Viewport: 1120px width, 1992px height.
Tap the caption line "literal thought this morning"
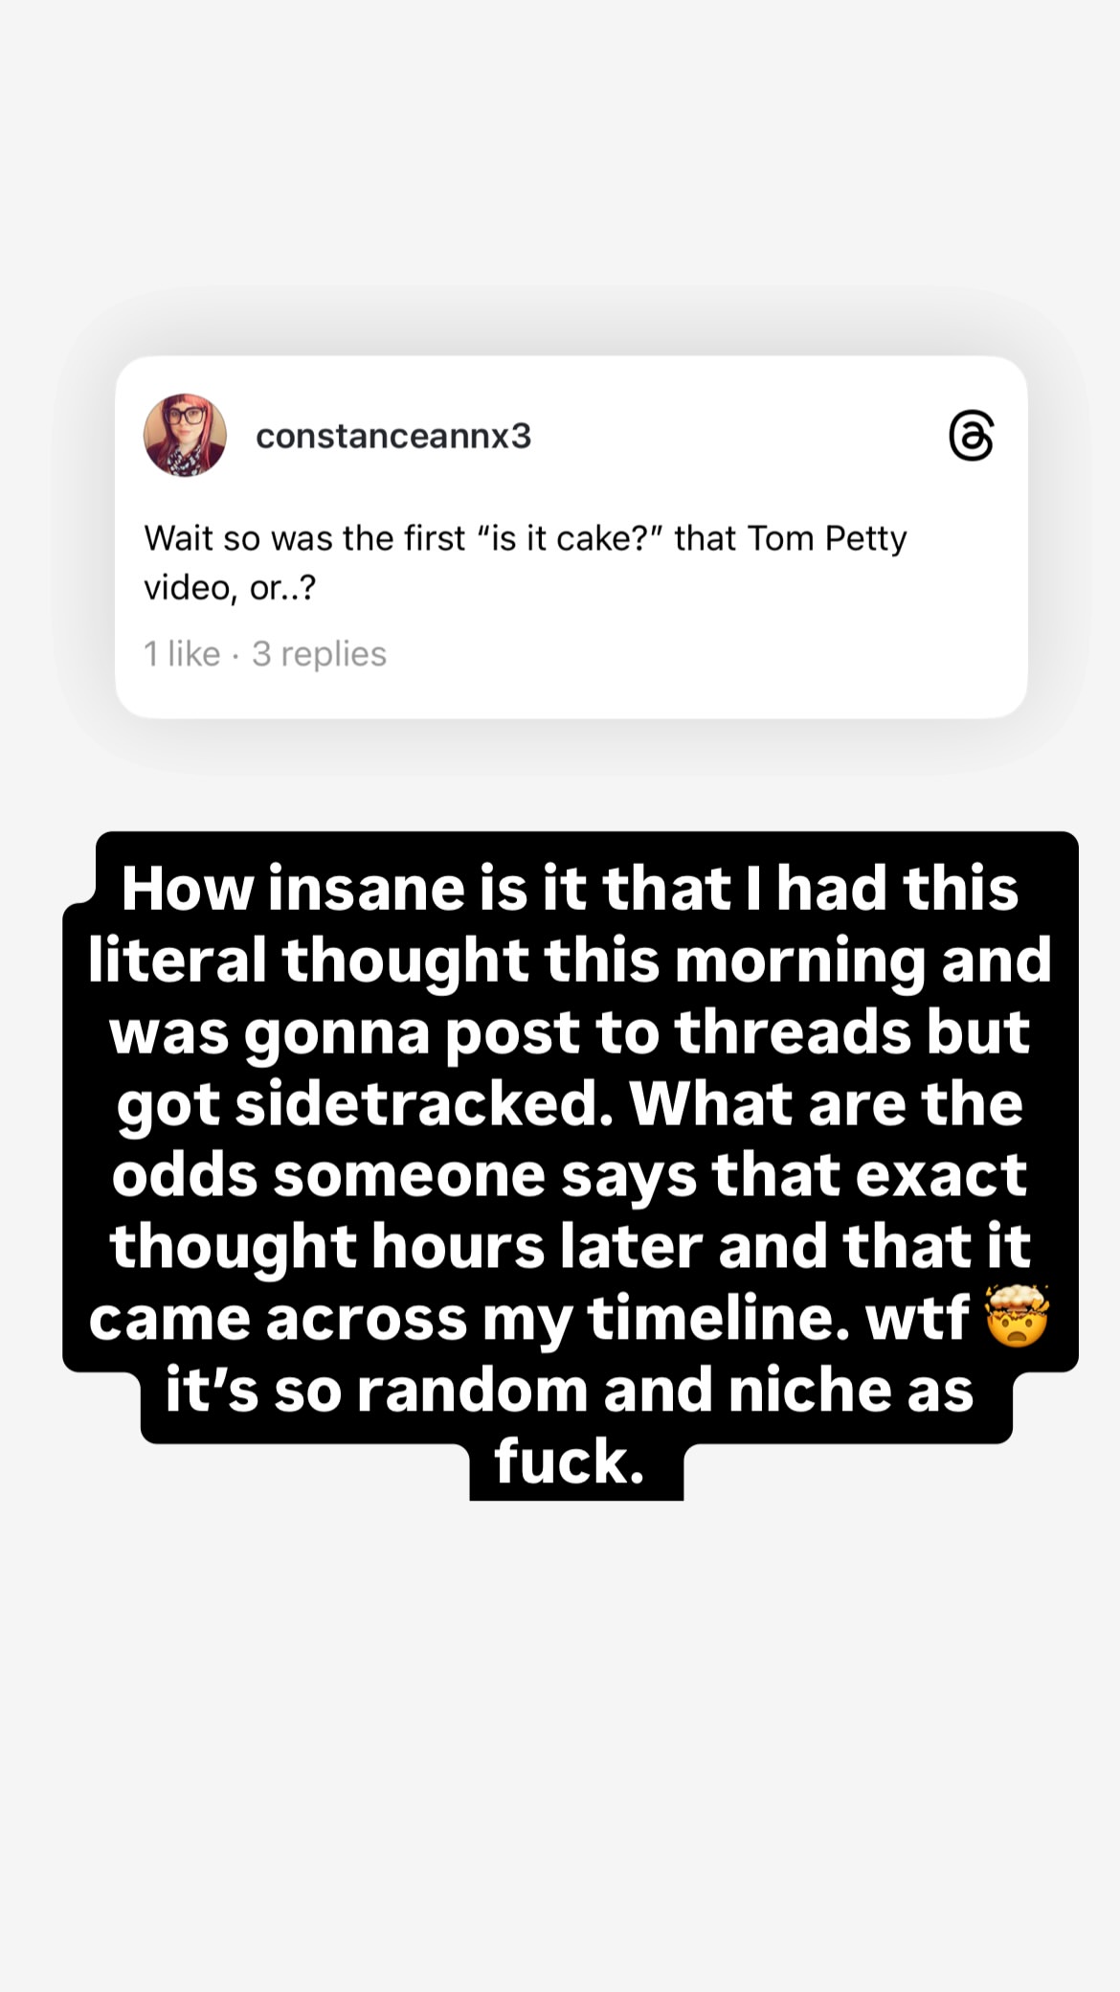click(570, 961)
